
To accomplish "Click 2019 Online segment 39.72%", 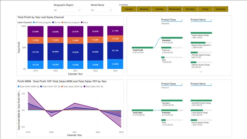I will (x=36, y=52).
